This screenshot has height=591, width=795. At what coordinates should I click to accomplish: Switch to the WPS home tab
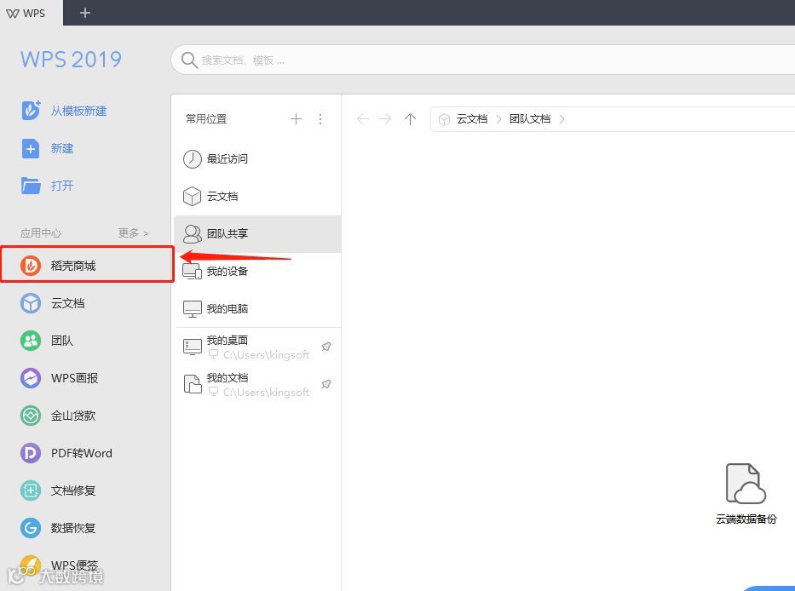click(x=32, y=13)
